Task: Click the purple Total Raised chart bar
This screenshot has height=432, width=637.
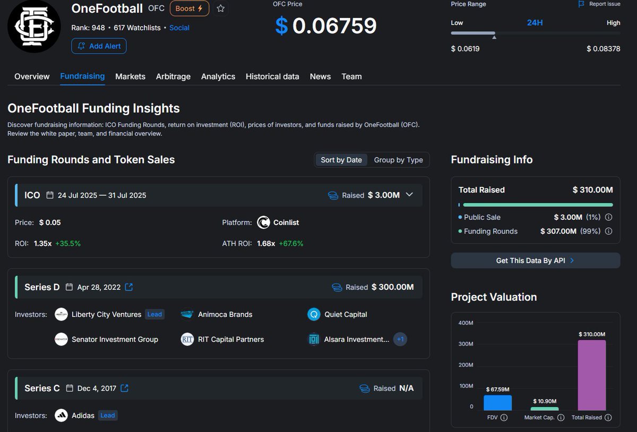Action: point(592,375)
